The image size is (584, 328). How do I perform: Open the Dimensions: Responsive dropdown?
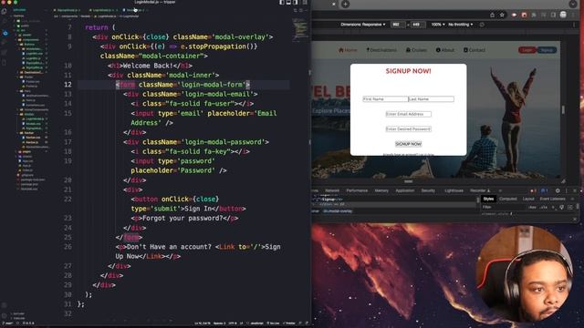[x=363, y=25]
